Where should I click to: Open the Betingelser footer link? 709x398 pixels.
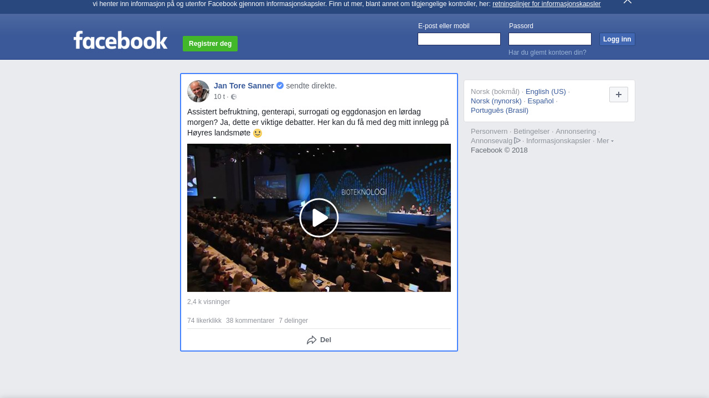(x=532, y=132)
